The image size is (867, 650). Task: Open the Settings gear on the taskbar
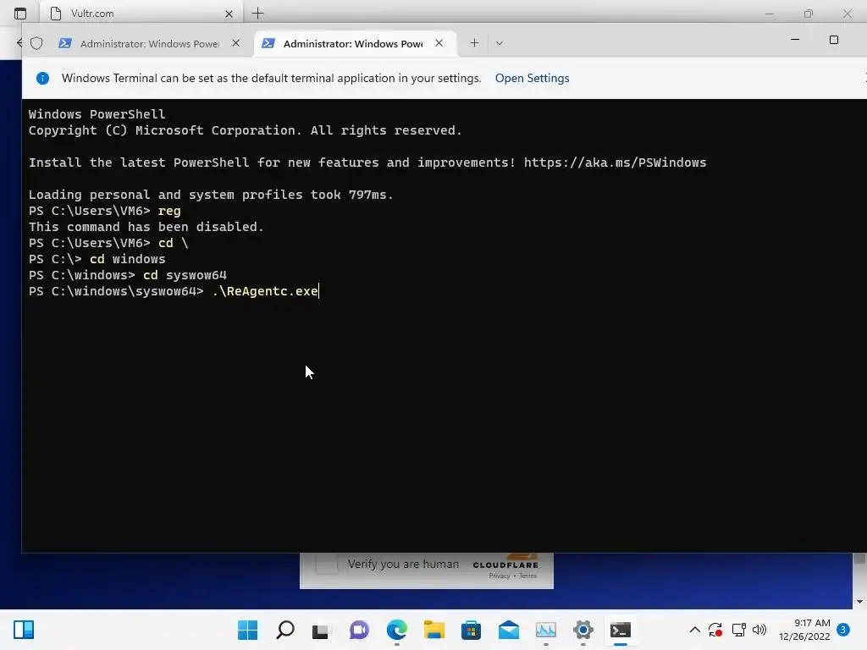(x=583, y=630)
